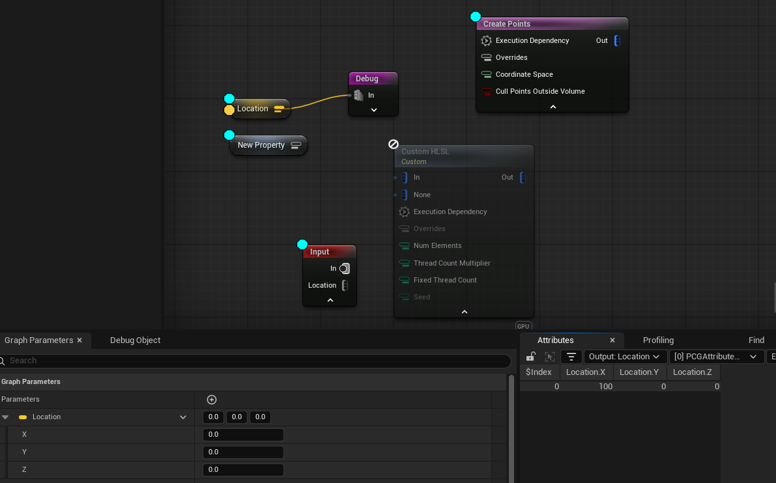The height and width of the screenshot is (483, 776).
Task: Click the Execution Dependency pin on Create Points
Action: pyautogui.click(x=486, y=40)
